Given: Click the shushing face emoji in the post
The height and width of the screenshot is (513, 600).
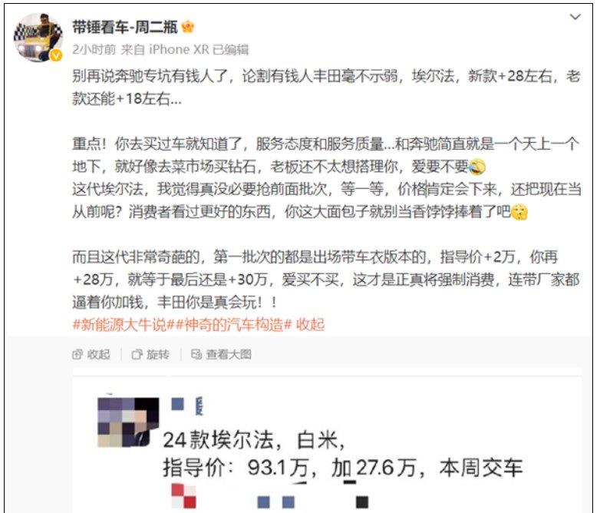Looking at the screenshot, I should (519, 212).
